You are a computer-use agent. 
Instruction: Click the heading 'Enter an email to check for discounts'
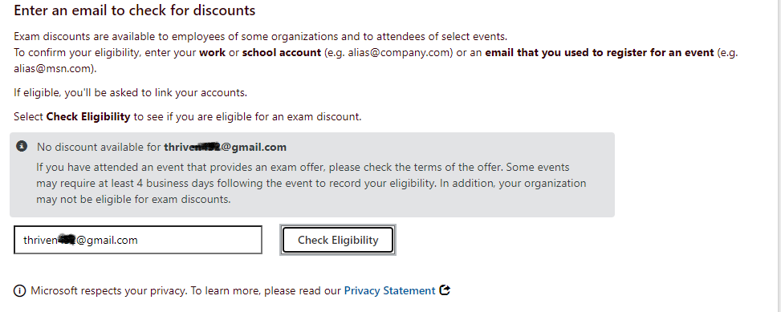point(135,10)
